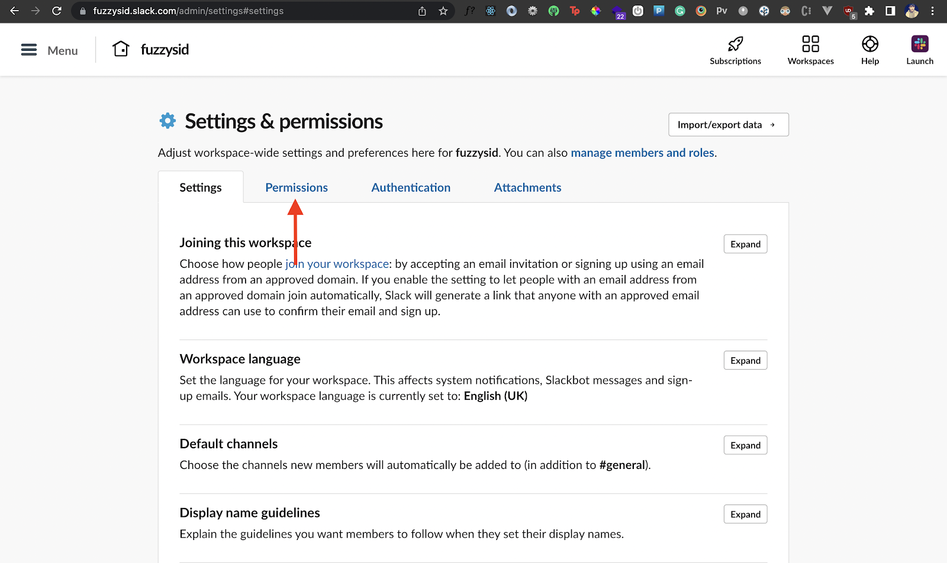Select the Settings tab
This screenshot has height=563, width=947.
[x=201, y=187]
